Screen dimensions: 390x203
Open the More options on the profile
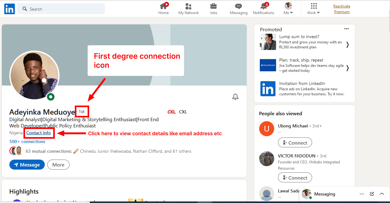58,165
